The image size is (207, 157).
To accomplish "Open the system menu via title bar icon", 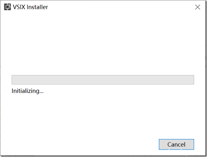I will pos(7,7).
